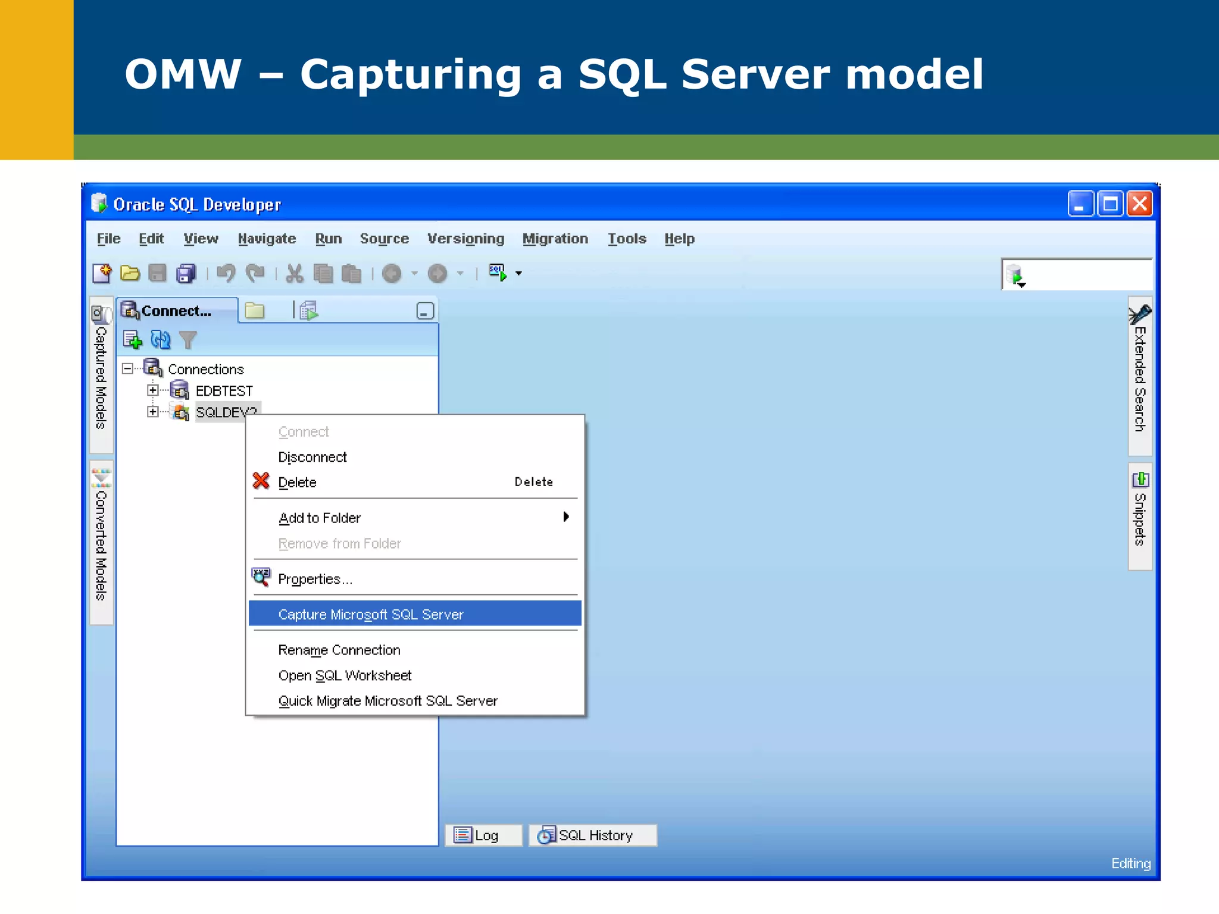This screenshot has height=914, width=1219.
Task: Click the Oracle SQL Developer title icon
Action: coord(99,203)
